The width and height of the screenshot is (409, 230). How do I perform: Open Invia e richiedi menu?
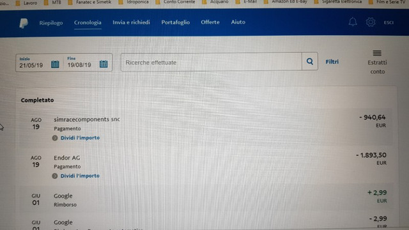pyautogui.click(x=131, y=22)
